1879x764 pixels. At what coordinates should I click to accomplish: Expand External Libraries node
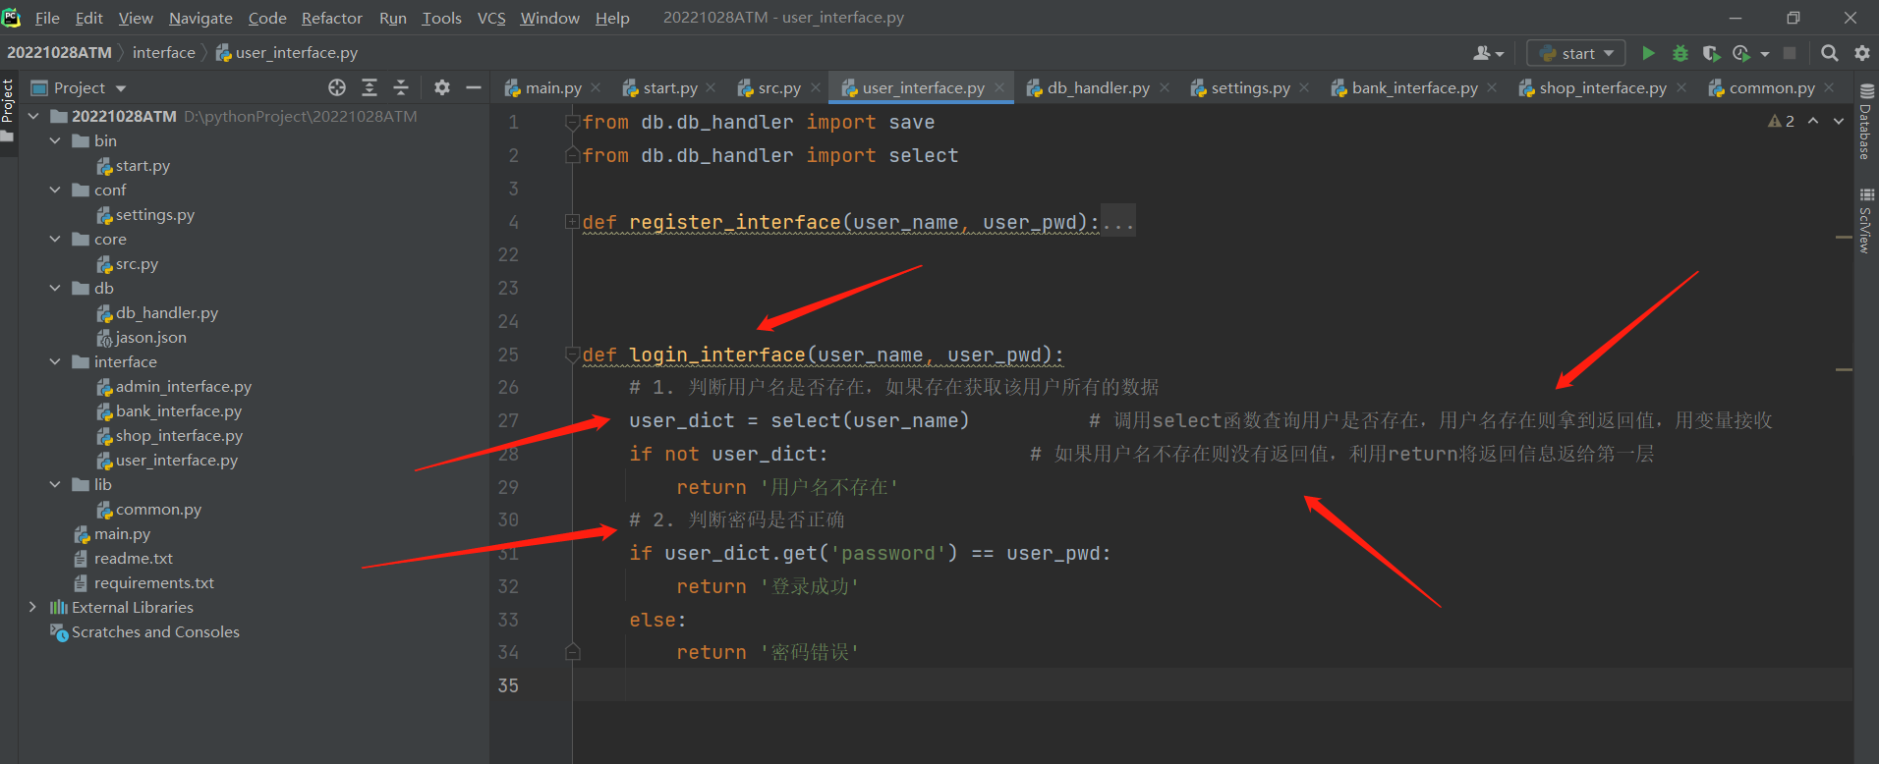tap(33, 607)
